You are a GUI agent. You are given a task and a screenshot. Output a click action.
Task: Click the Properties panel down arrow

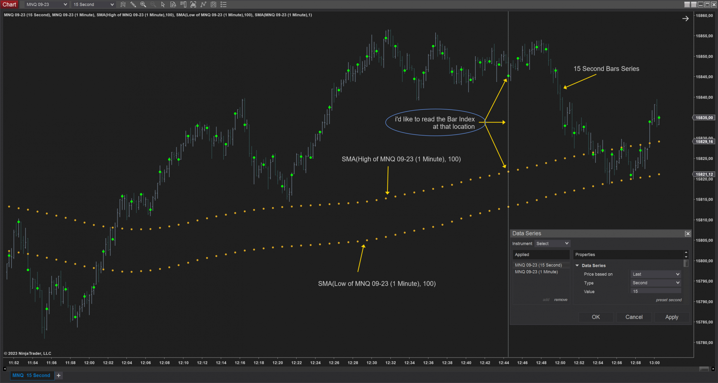pos(686,257)
